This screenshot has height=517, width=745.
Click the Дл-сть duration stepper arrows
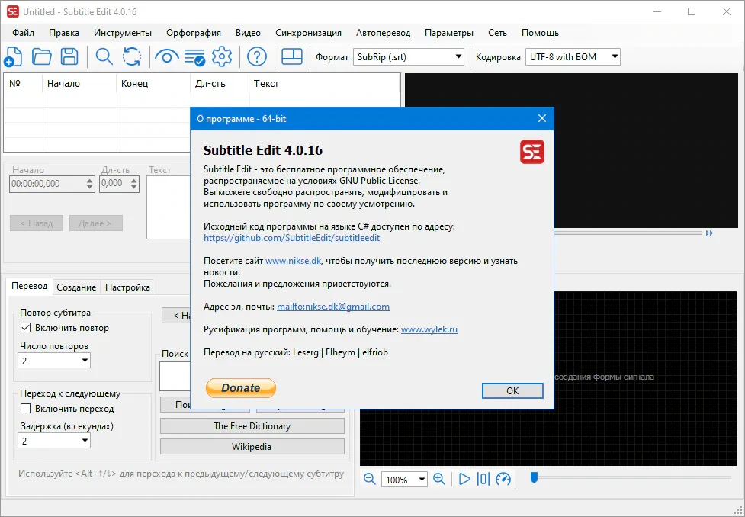(x=134, y=184)
